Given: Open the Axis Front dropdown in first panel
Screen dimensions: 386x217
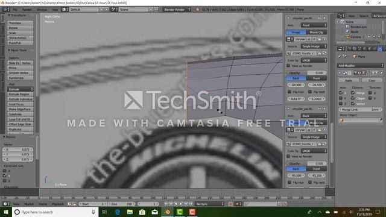Looking at the screenshot, I should click(314, 25).
